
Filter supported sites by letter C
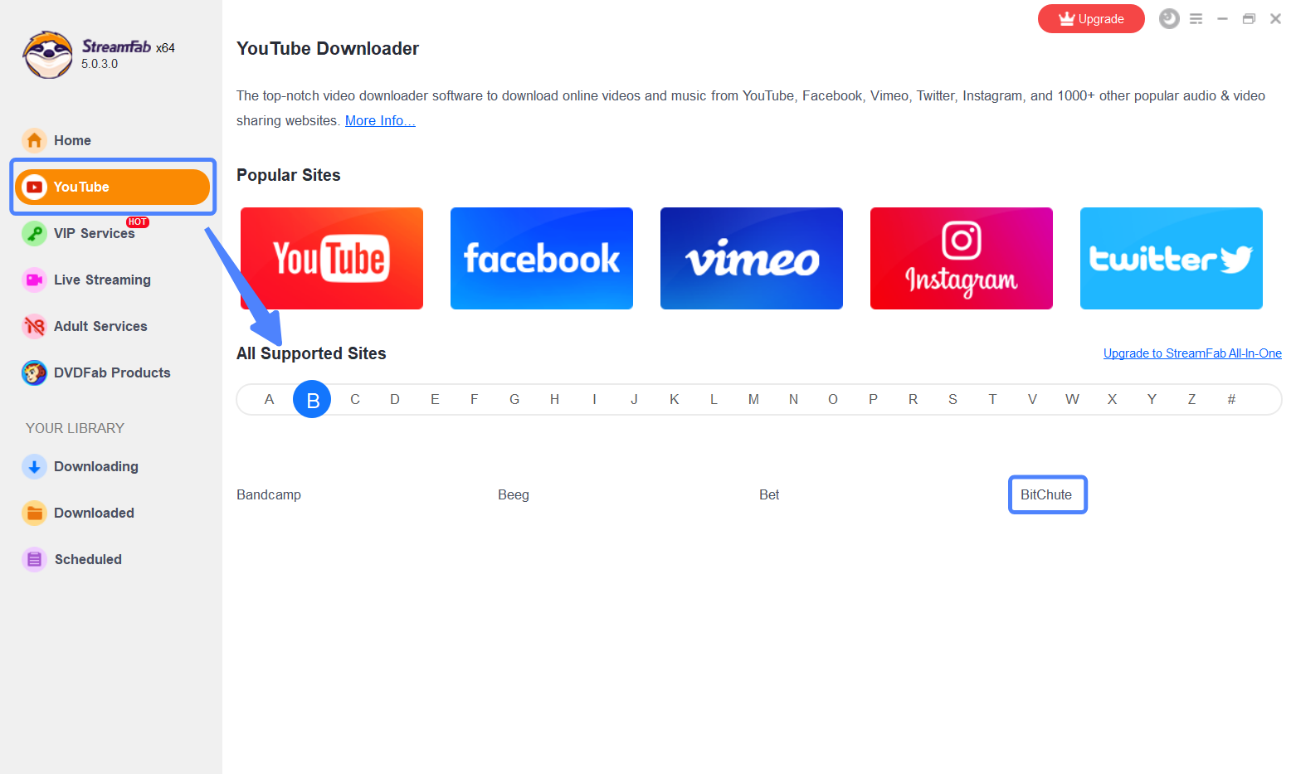click(x=355, y=399)
